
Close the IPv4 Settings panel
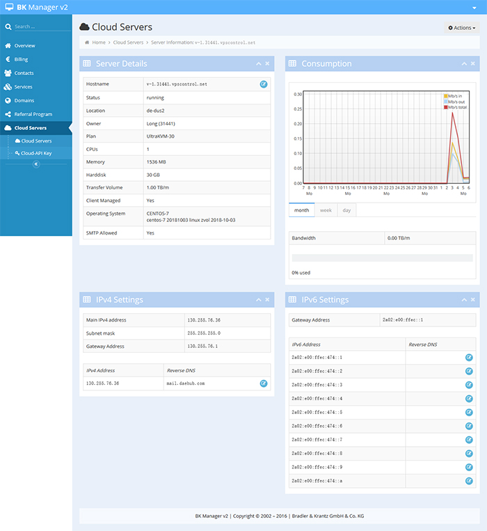(x=267, y=300)
